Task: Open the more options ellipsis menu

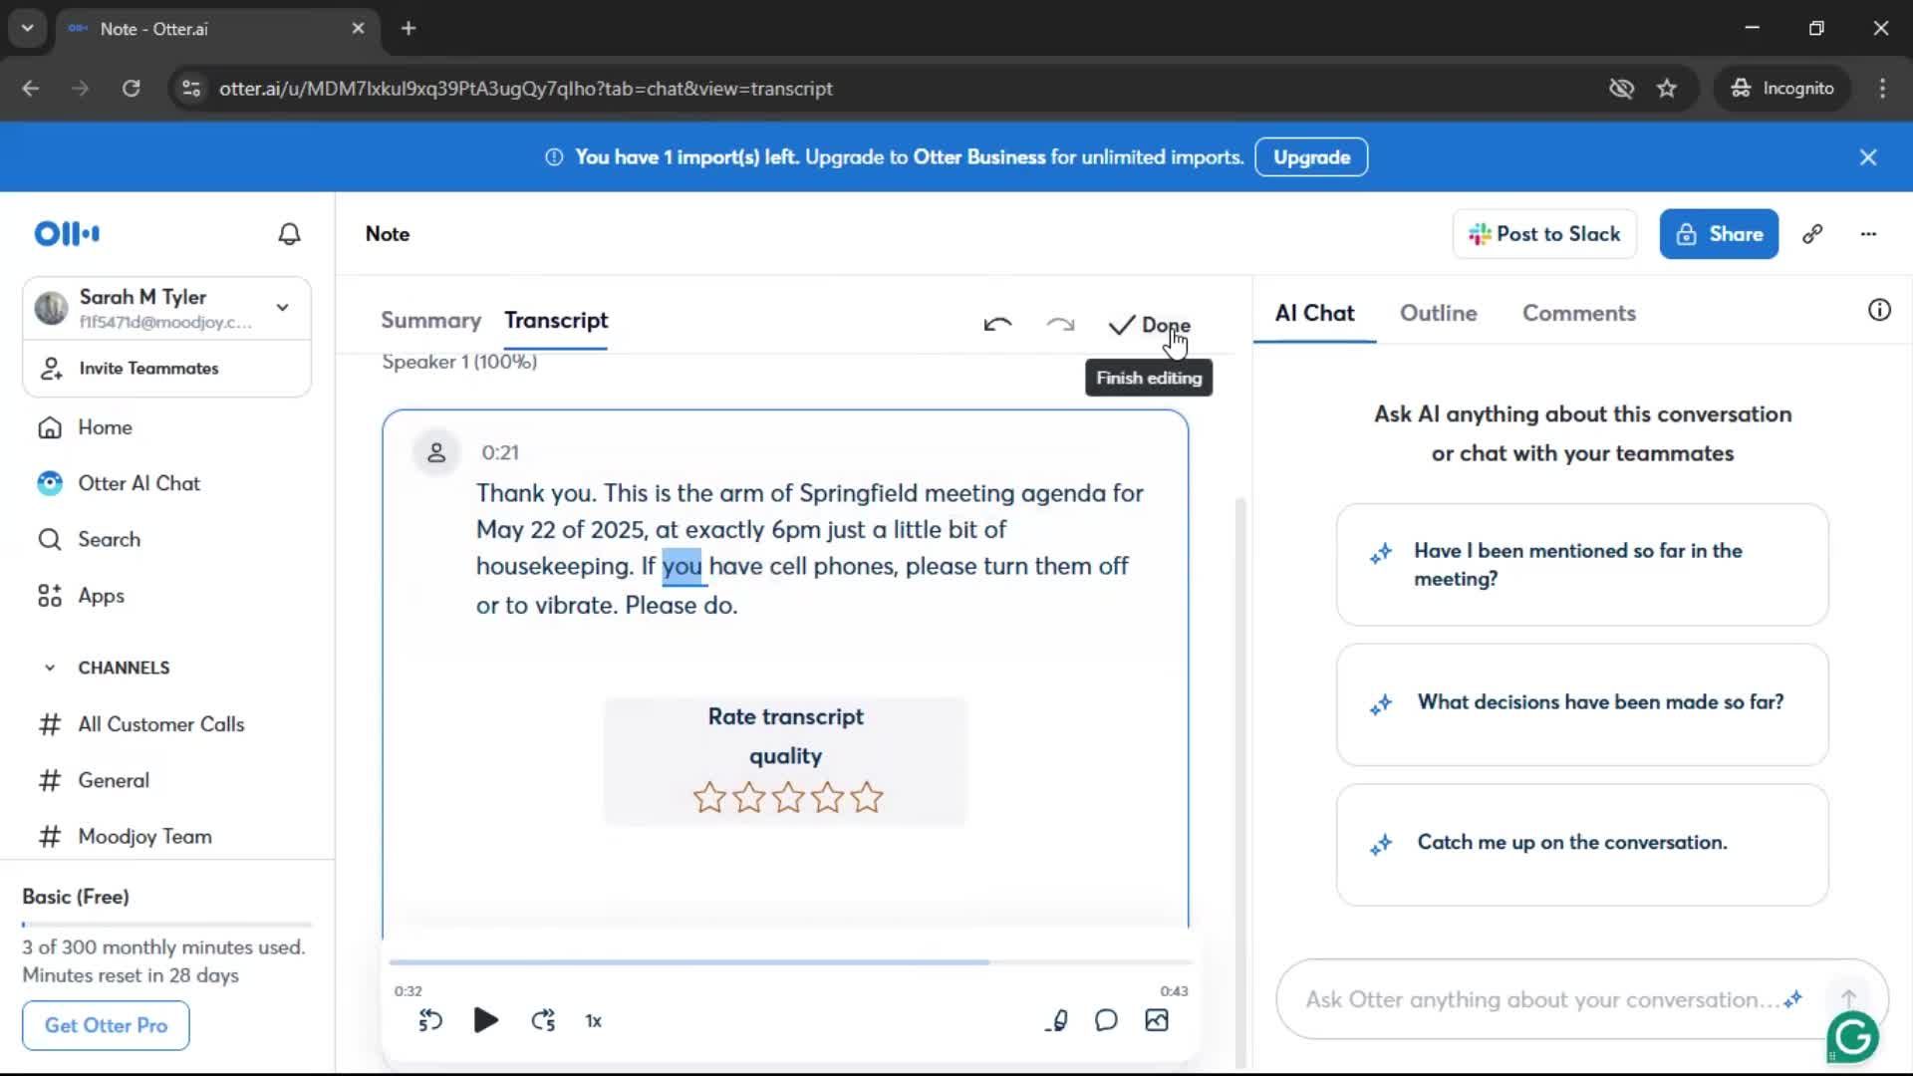Action: [x=1868, y=234]
